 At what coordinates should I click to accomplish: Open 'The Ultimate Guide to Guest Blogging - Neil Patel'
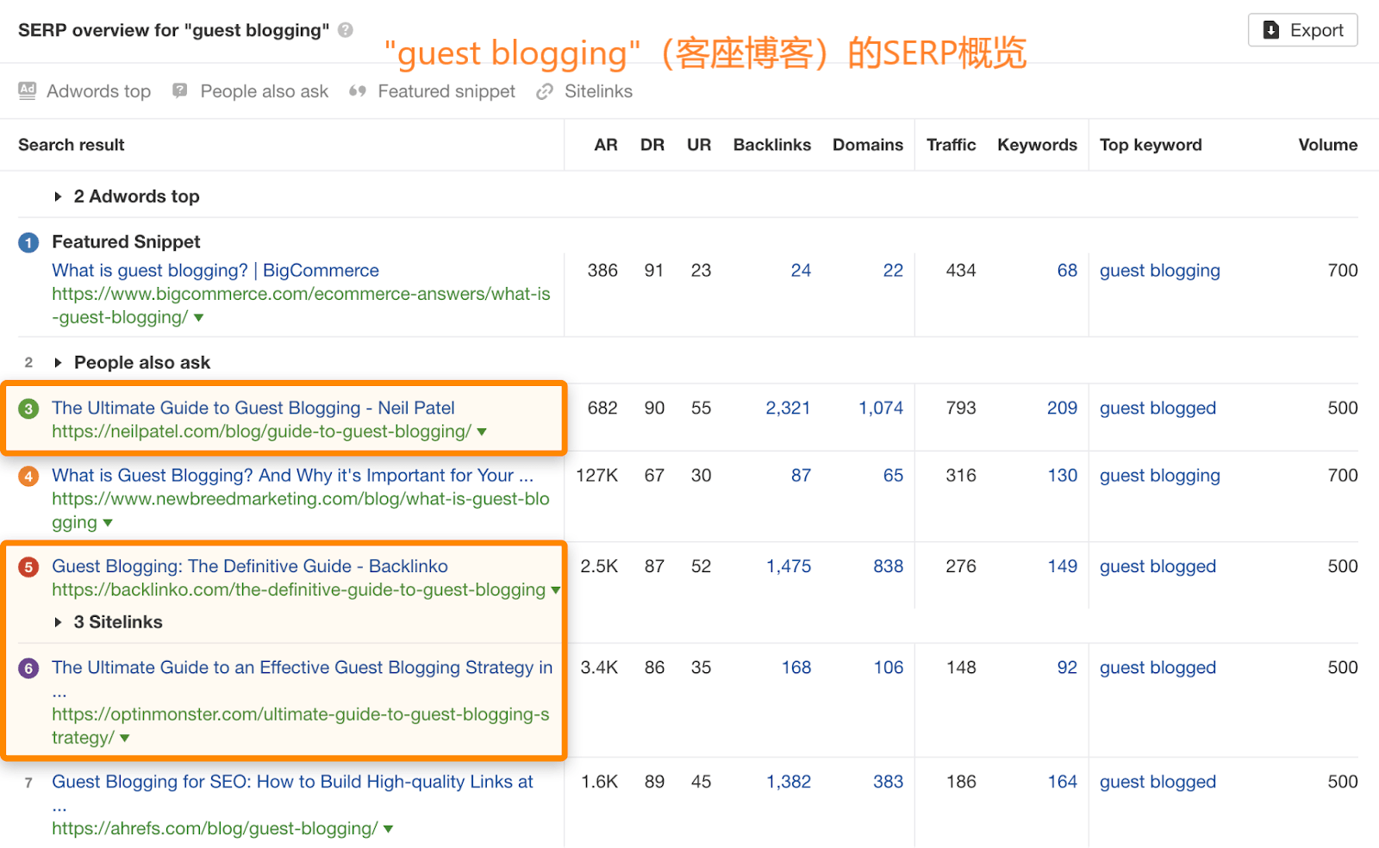point(253,408)
